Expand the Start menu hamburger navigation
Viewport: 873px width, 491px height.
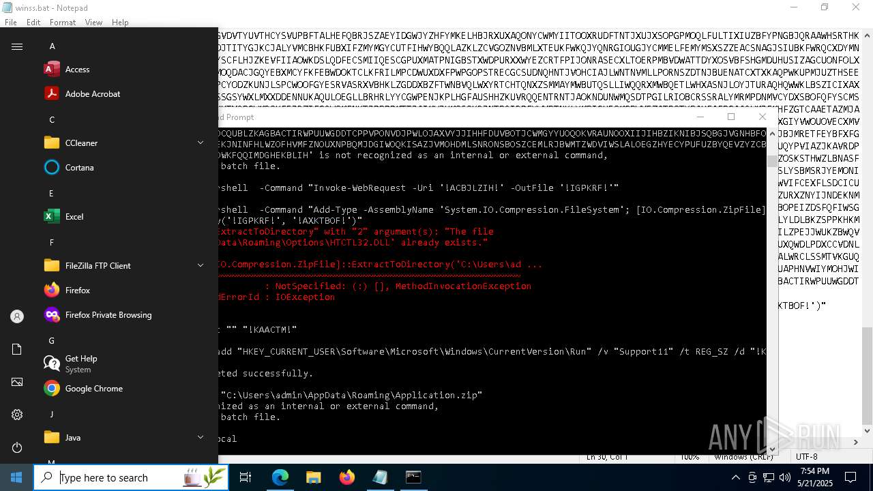(x=17, y=46)
